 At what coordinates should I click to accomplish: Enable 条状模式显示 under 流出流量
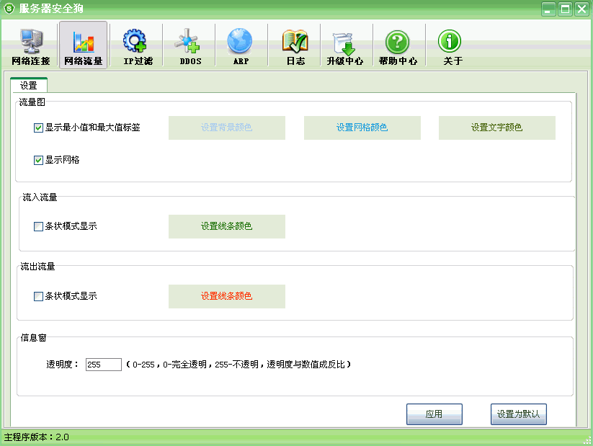click(x=39, y=297)
